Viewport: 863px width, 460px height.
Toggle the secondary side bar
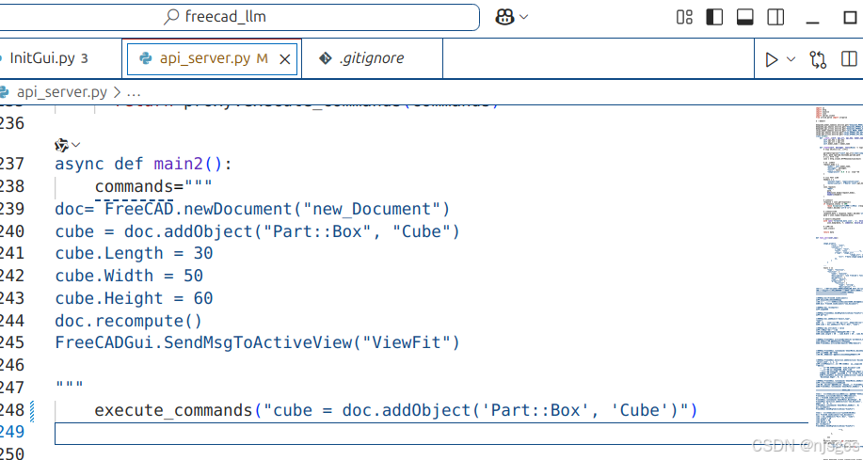[775, 17]
